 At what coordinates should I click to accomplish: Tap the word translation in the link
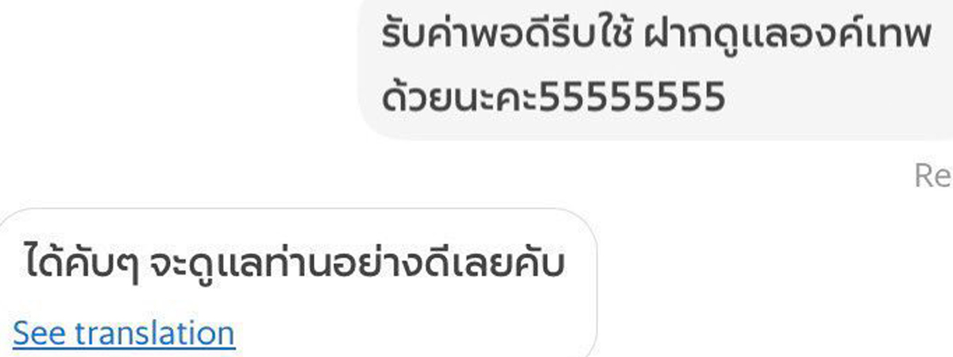click(x=155, y=333)
